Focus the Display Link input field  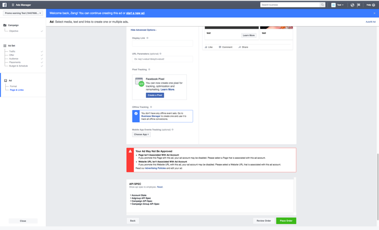(162, 43)
